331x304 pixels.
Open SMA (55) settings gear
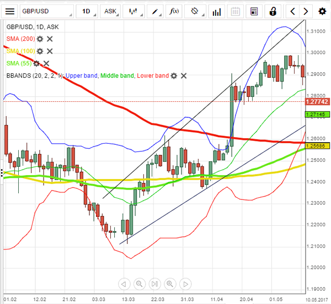(x=36, y=63)
